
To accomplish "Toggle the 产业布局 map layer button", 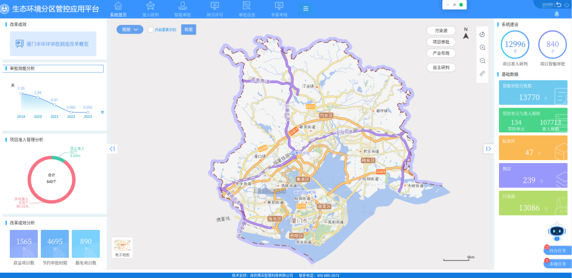I will click(441, 53).
